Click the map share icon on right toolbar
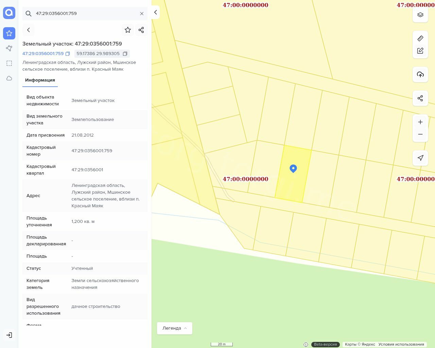Screen dimensions: 435x348 pos(420,98)
